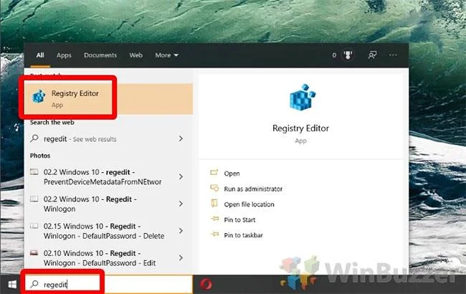Click photo icon for DefaultPassword - Delete result
The height and width of the screenshot is (294, 466).
[34, 226]
